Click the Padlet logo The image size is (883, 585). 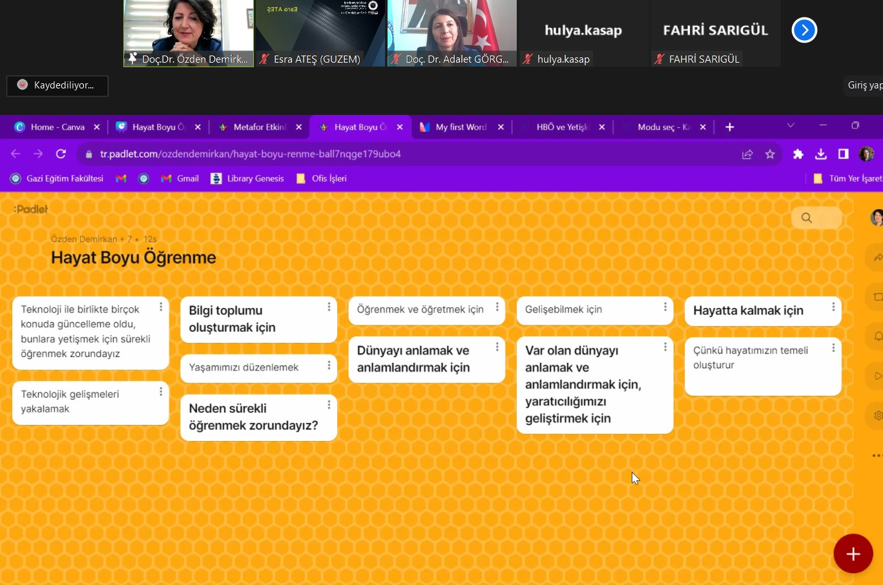click(31, 209)
